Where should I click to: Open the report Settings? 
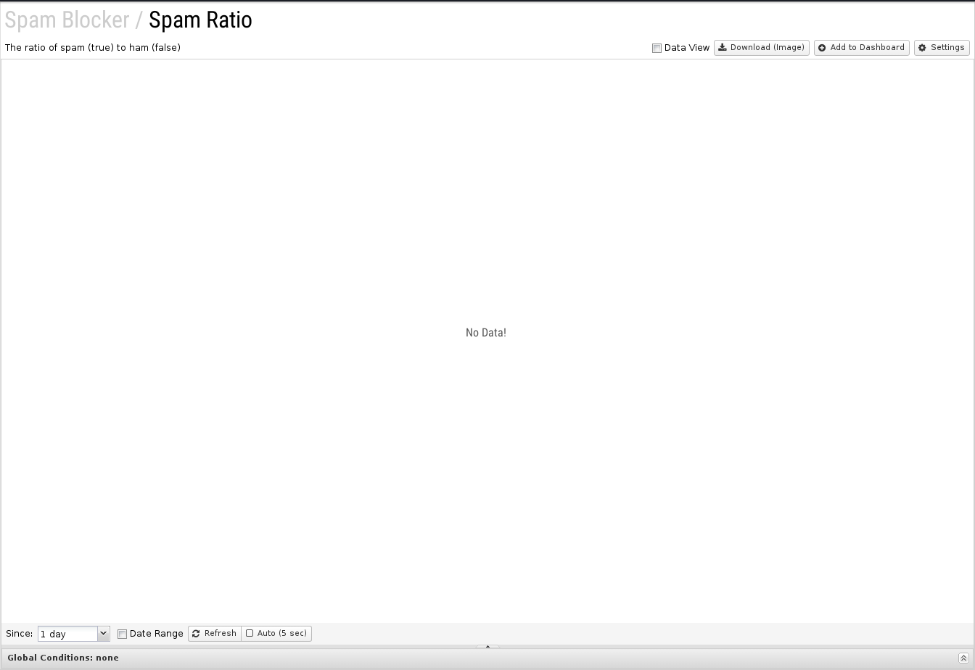click(x=942, y=48)
